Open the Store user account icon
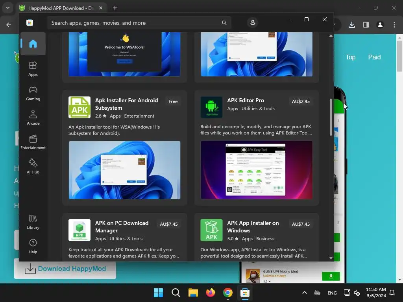Viewport: 403px width, 302px height. (253, 22)
